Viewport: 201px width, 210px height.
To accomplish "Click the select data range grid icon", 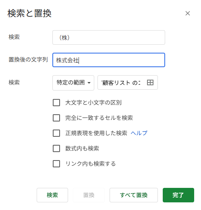I will coord(150,82).
